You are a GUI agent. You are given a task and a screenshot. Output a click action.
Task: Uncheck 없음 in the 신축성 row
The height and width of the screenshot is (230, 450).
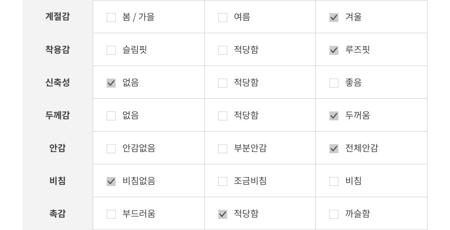(x=111, y=83)
